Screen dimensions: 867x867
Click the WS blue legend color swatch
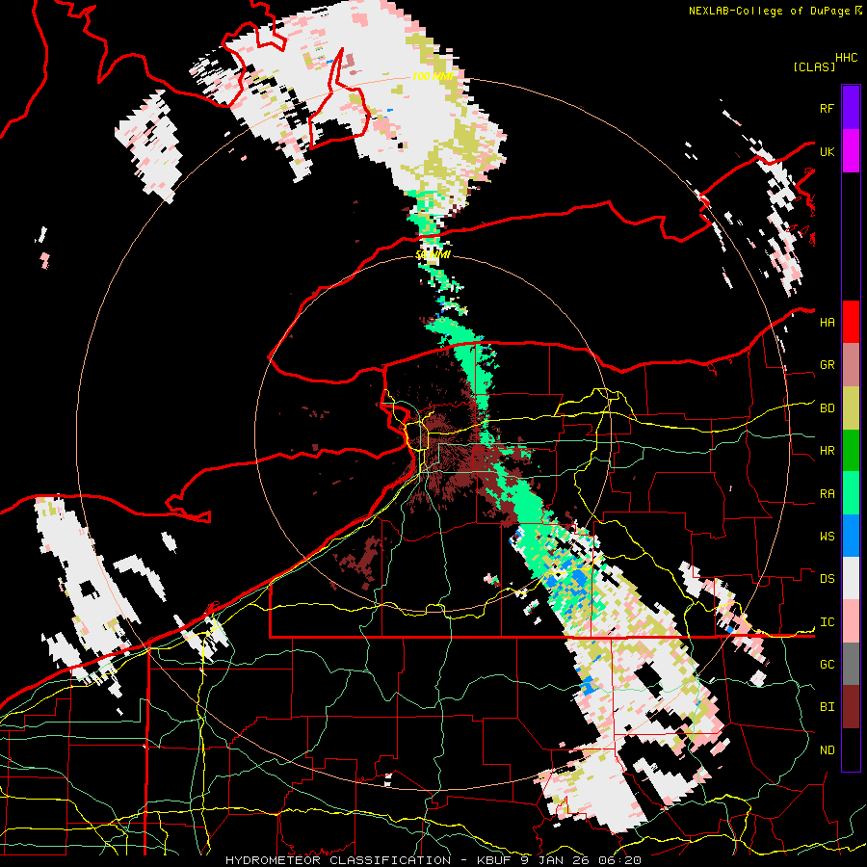(851, 536)
